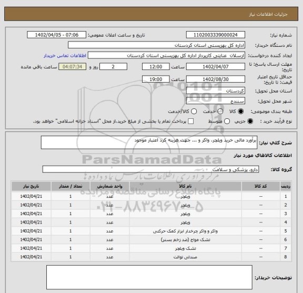This screenshot has width=303, height=293.
Task: Click ویلچر in table row 2
Action: tap(185, 205)
